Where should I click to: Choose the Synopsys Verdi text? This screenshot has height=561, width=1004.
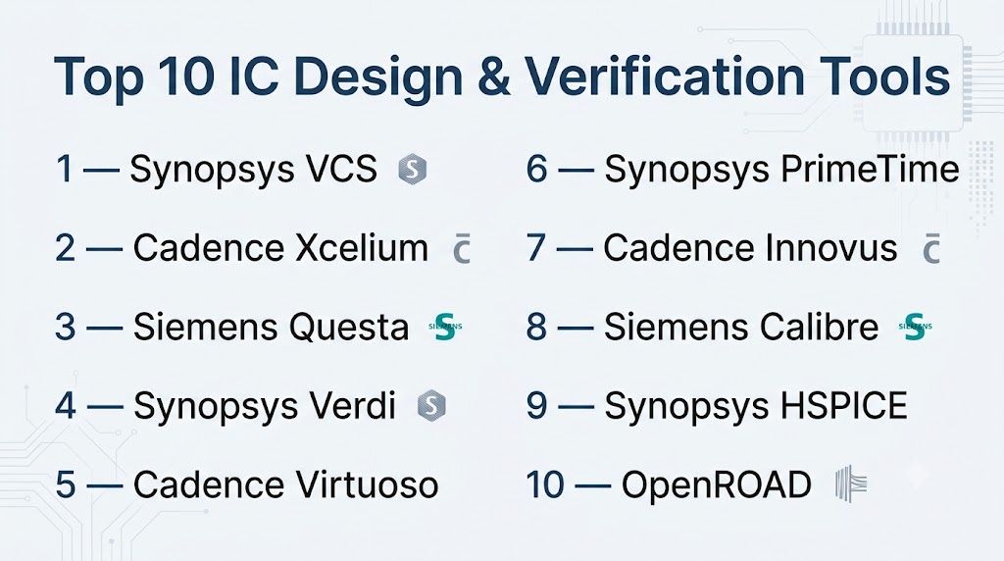pos(265,406)
